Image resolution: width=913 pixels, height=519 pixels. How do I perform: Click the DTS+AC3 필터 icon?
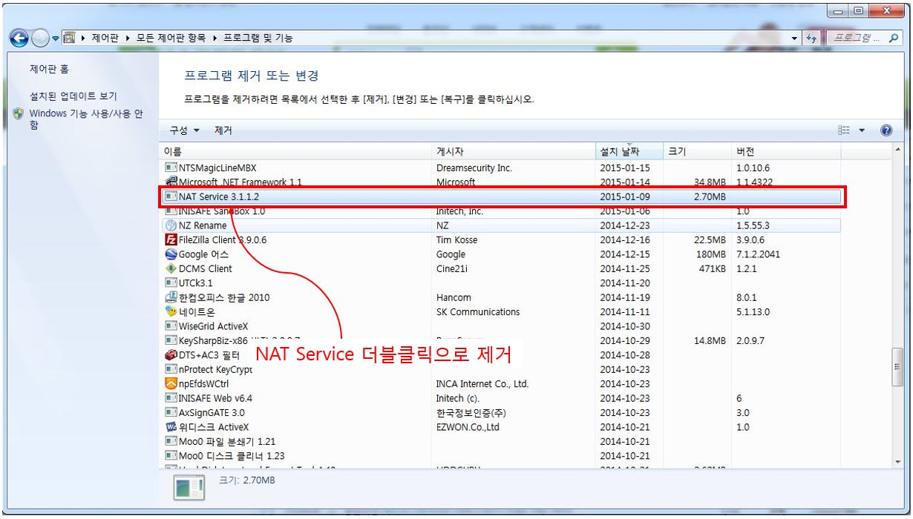click(171, 355)
